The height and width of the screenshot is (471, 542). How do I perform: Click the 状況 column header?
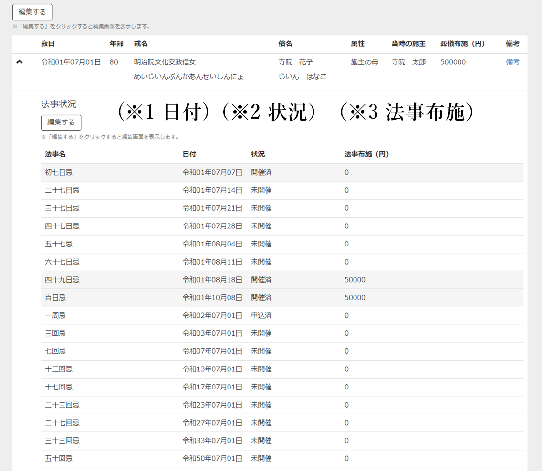pyautogui.click(x=258, y=154)
